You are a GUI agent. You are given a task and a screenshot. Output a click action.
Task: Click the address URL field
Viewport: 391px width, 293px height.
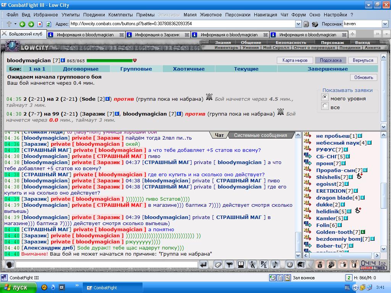click(182, 24)
